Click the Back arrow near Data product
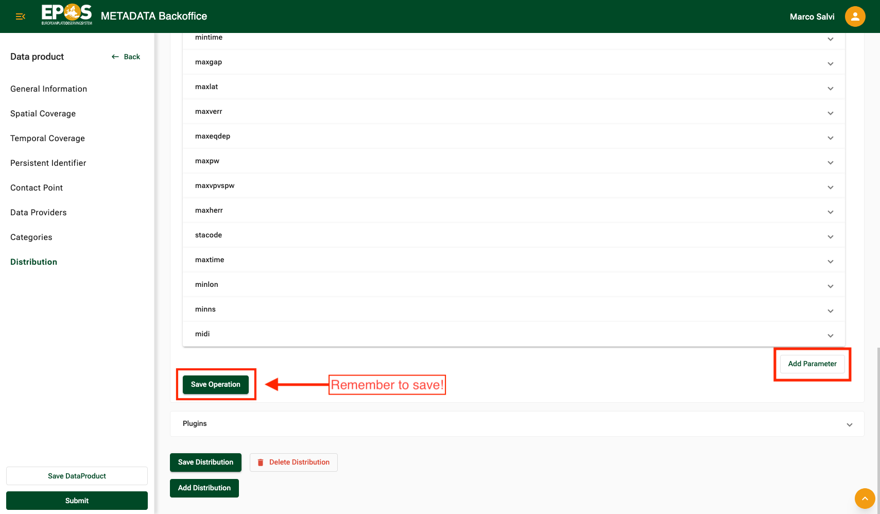 115,57
